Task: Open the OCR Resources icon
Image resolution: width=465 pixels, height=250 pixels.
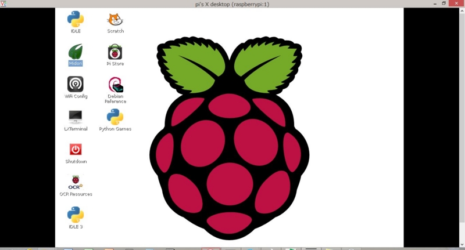Action: coord(76,182)
